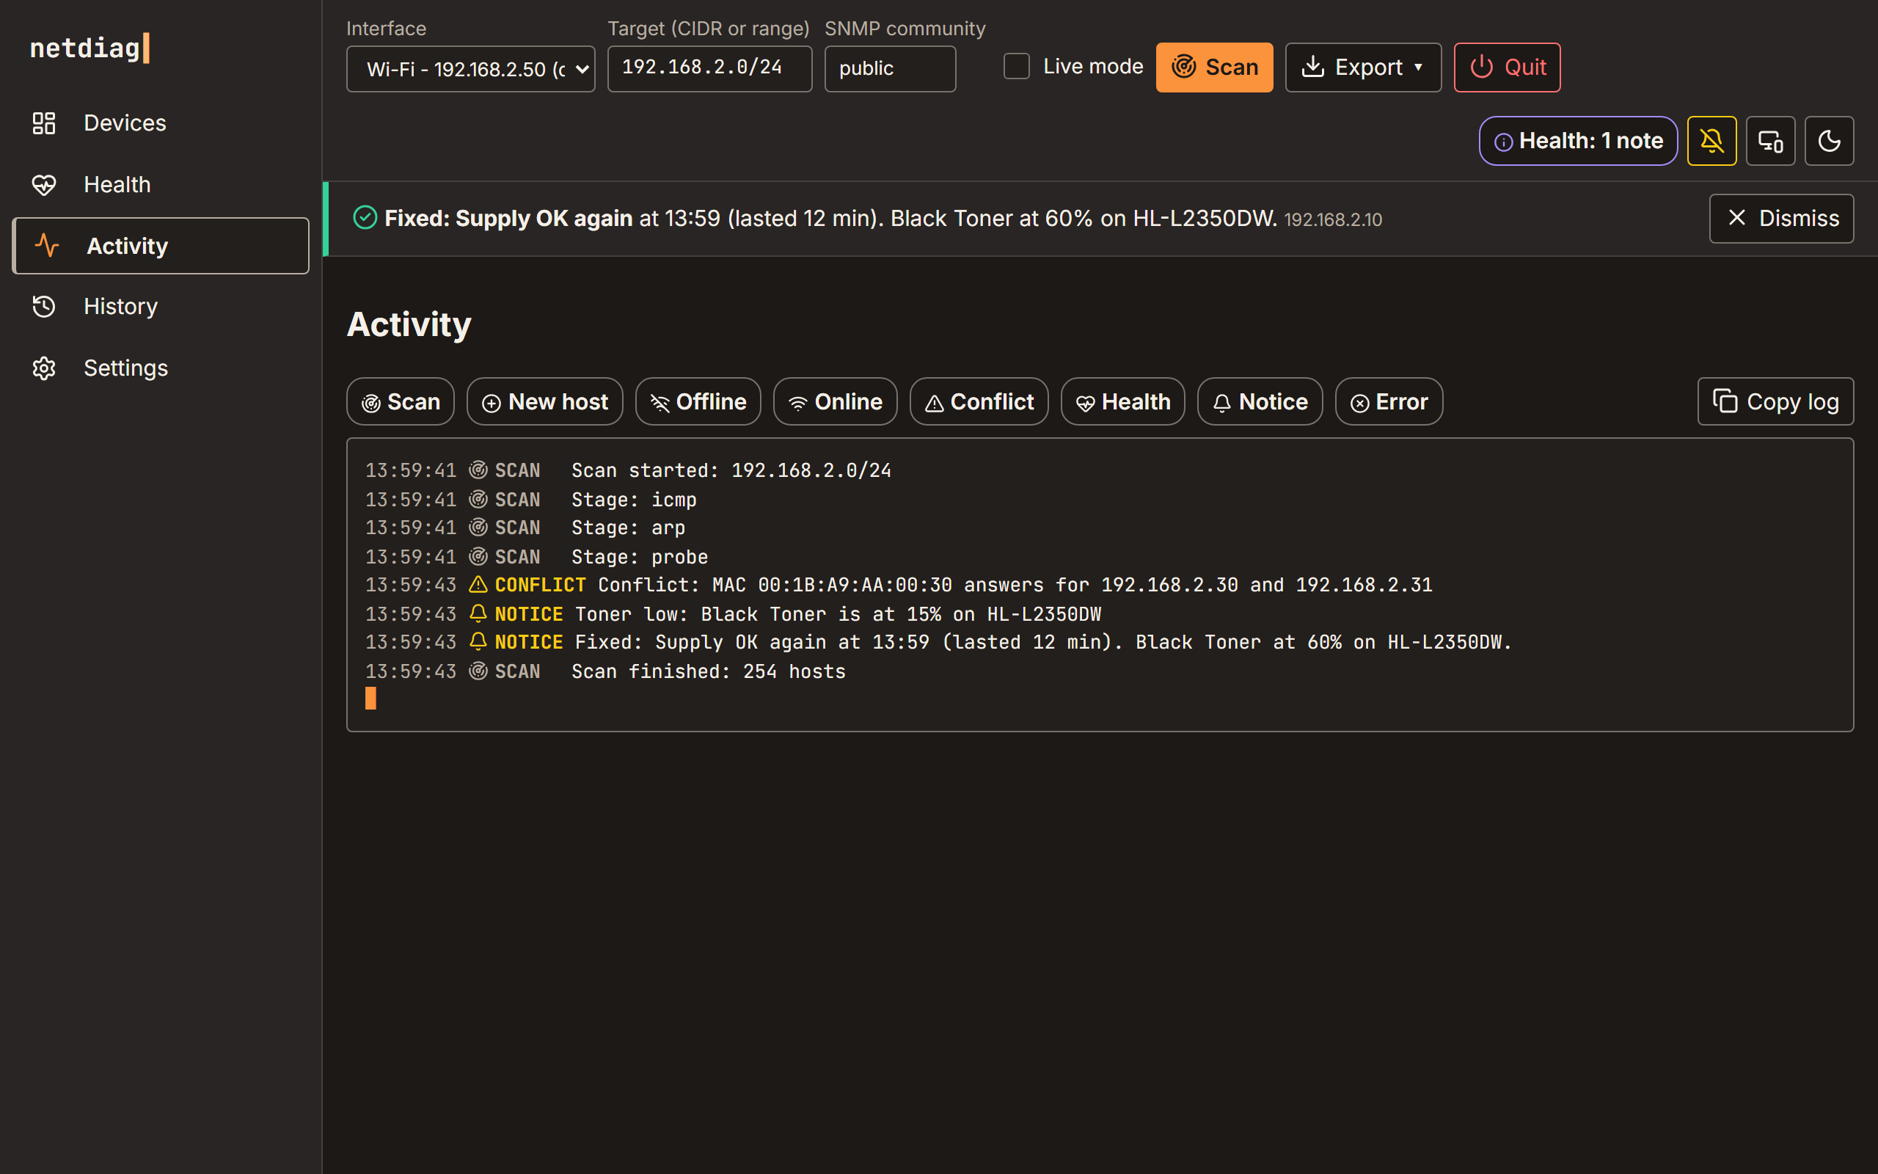Toggle the Error filter chip
1878x1174 pixels.
click(1388, 401)
